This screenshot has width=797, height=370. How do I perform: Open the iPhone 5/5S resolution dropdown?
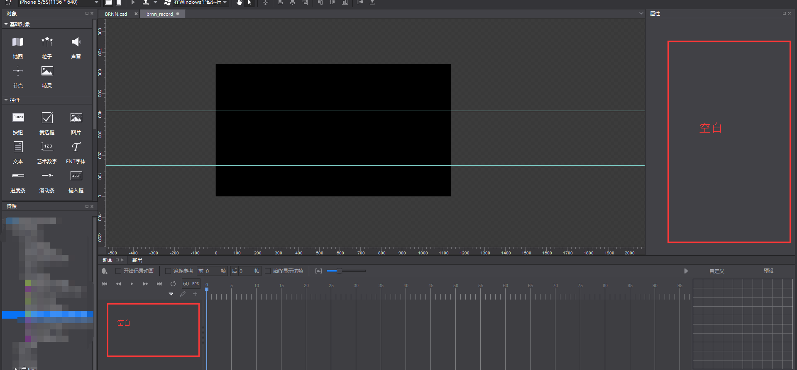coord(59,2)
